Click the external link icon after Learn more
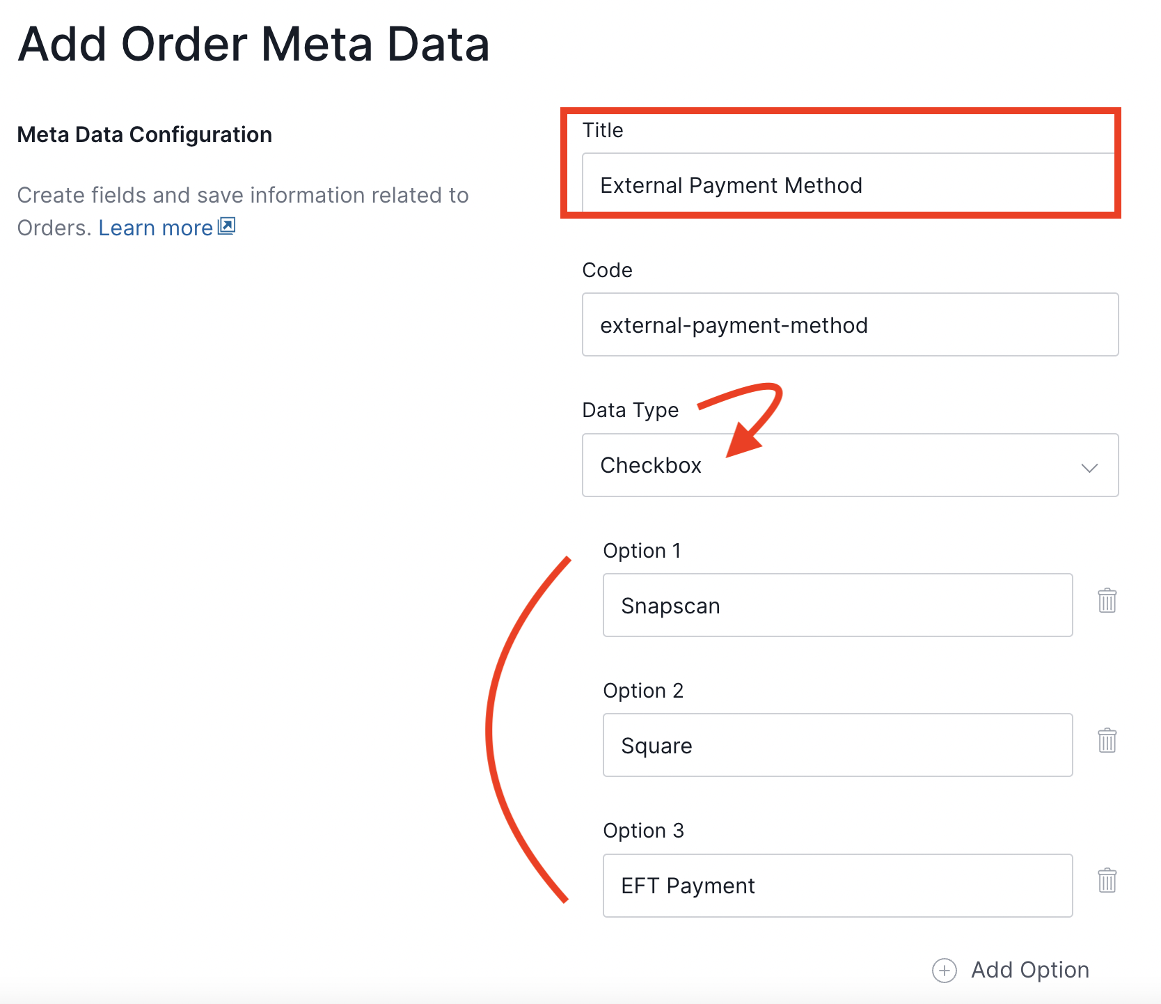 pyautogui.click(x=227, y=226)
